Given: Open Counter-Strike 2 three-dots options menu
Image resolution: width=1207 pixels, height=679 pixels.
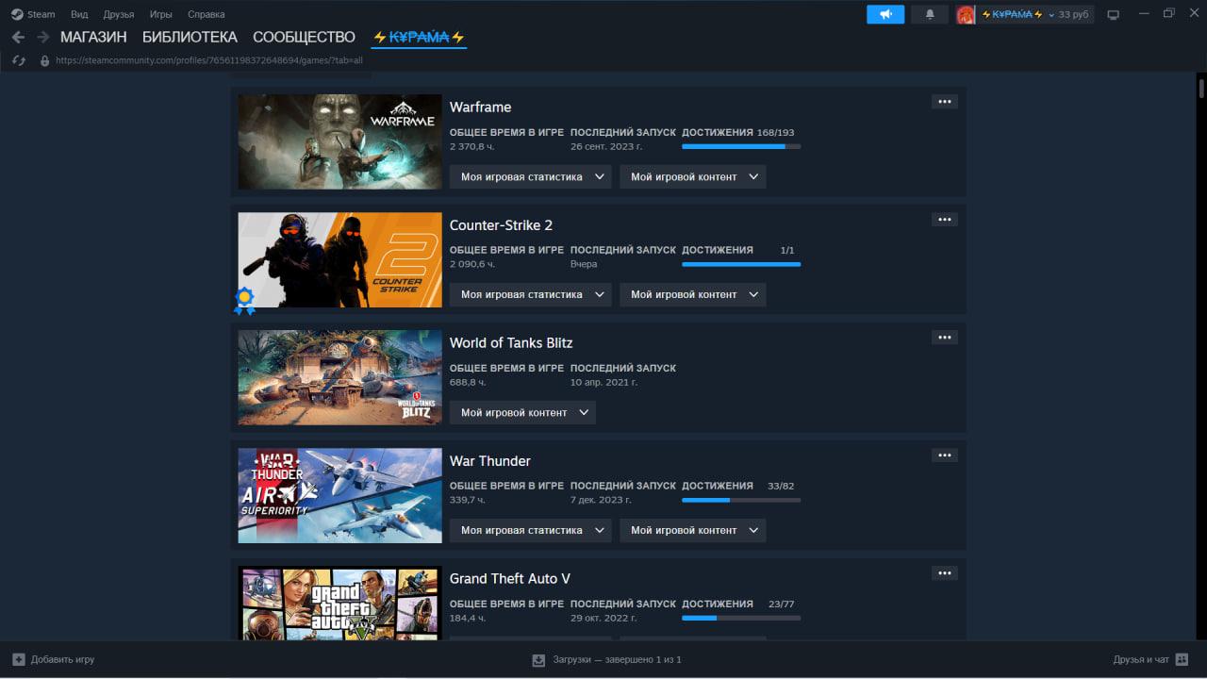Looking at the screenshot, I should pyautogui.click(x=944, y=220).
